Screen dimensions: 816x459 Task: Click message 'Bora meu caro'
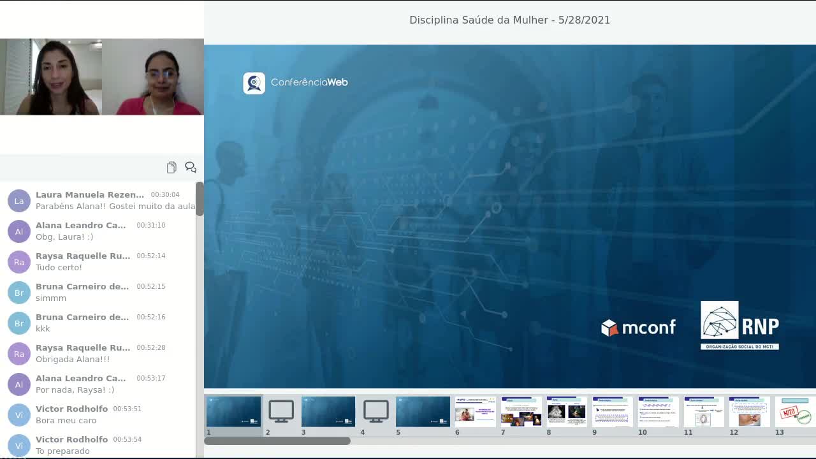(x=66, y=421)
